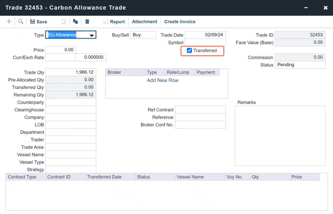Click into the Remarks text area
333x214 pixels.
[280, 136]
